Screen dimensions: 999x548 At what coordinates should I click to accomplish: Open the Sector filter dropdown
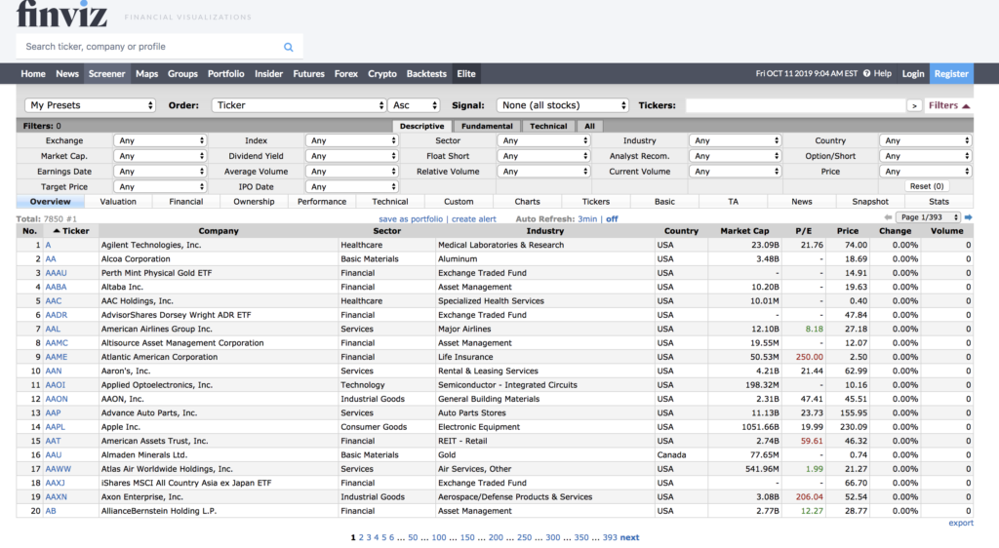542,140
